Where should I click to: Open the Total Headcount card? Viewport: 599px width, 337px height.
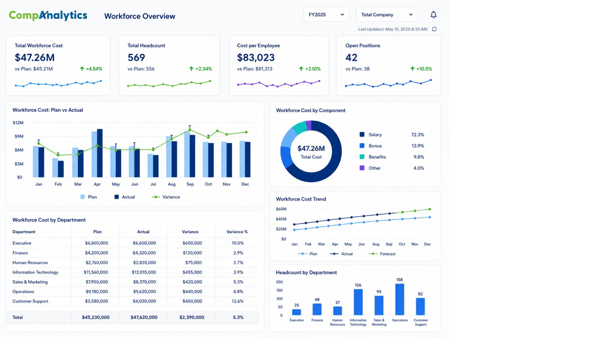[x=169, y=66]
